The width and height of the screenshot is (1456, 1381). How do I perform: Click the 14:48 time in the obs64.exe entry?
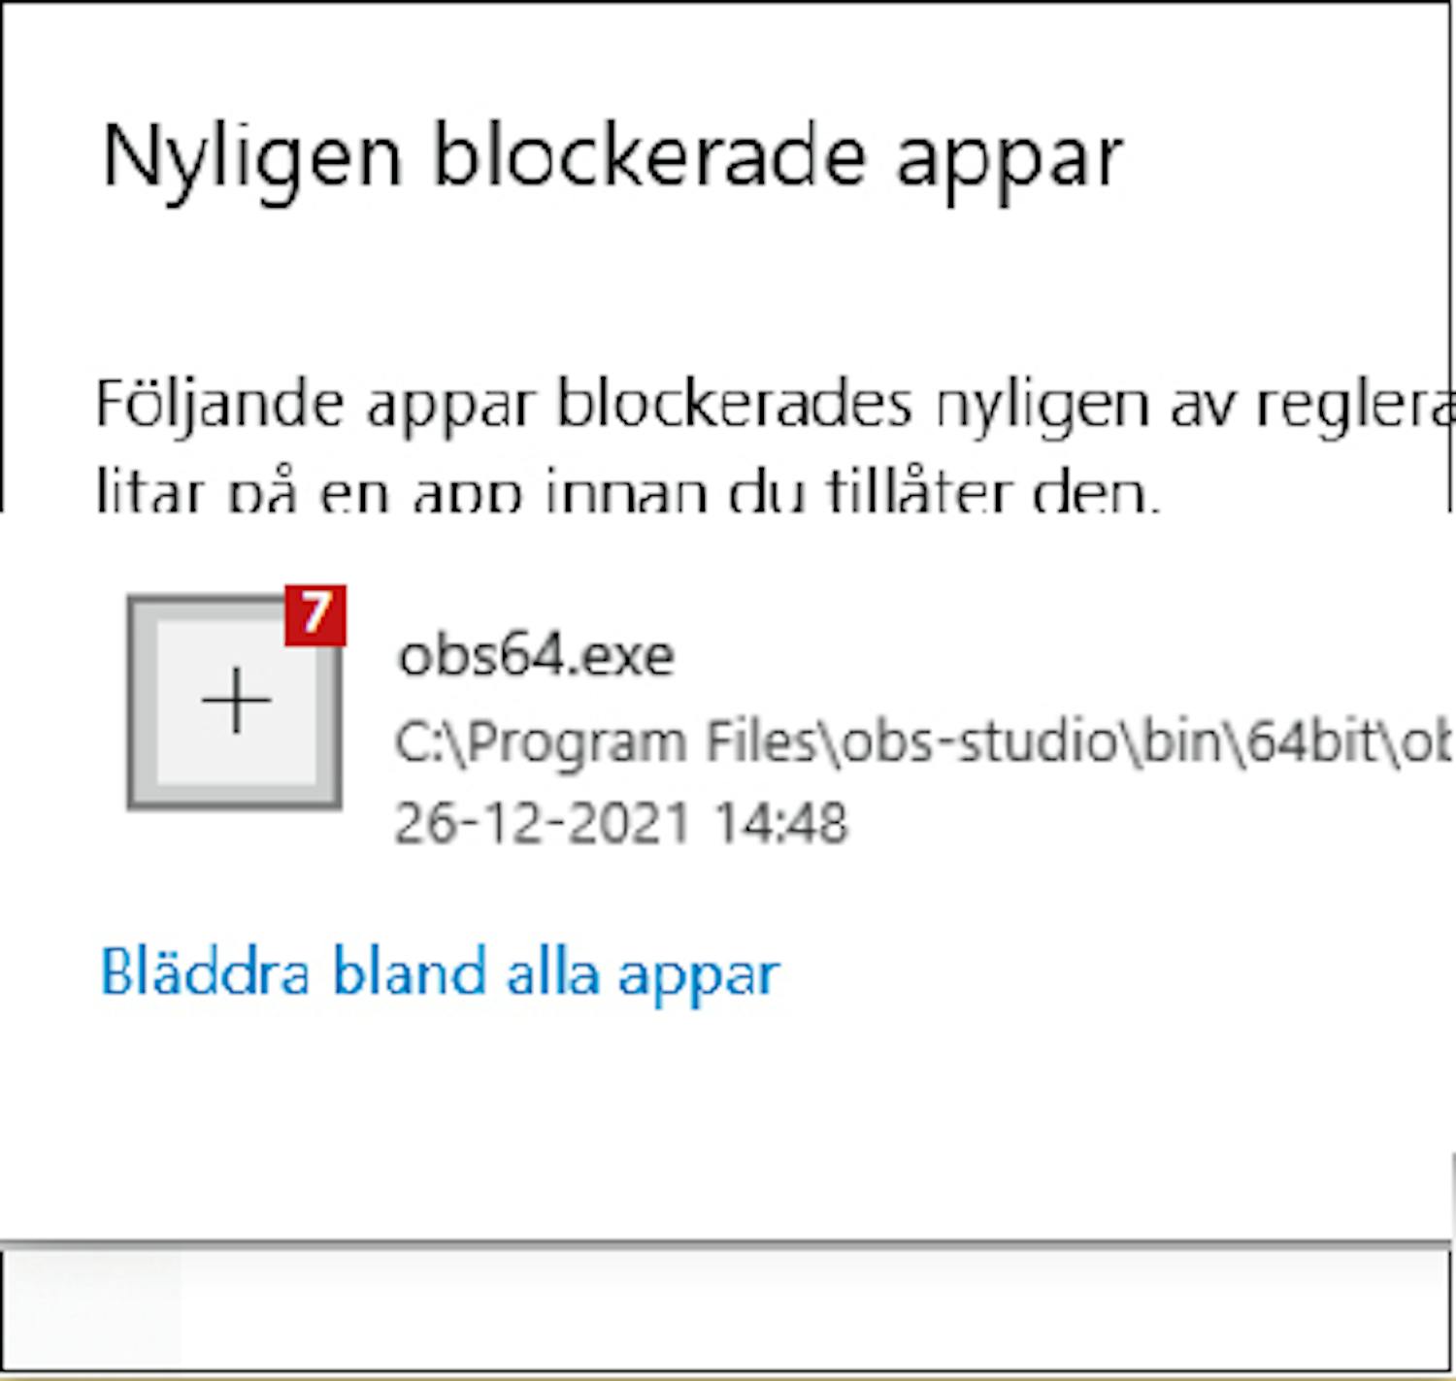[x=780, y=823]
